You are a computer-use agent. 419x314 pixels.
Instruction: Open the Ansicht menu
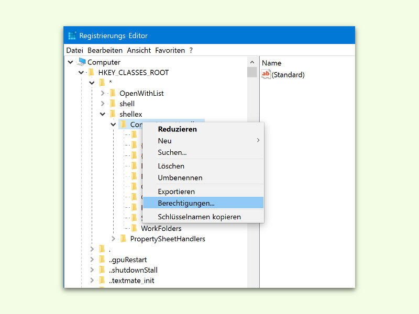tap(139, 50)
